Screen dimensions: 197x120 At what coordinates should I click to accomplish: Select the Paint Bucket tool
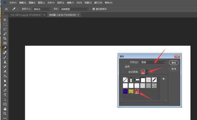5,76
